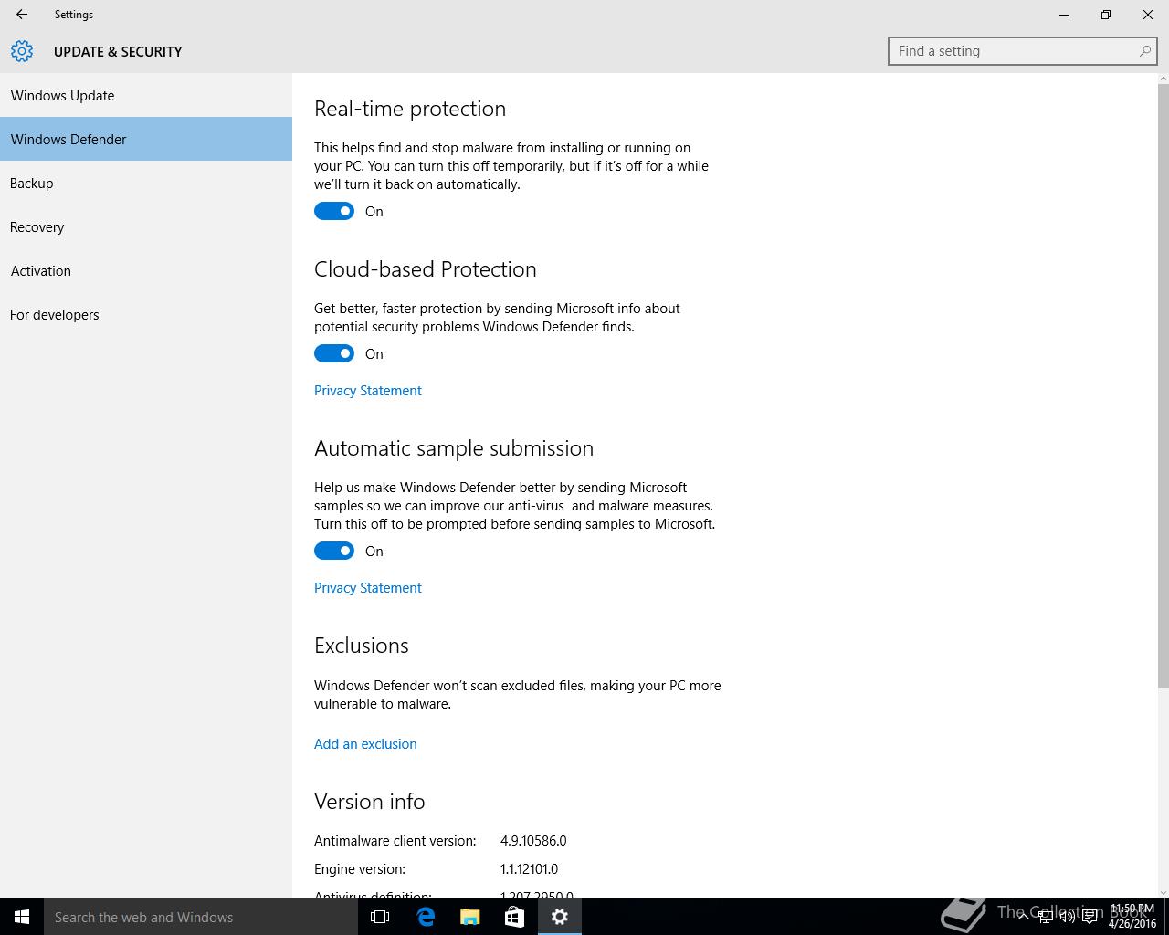Click the Real-time protection heading

(410, 109)
